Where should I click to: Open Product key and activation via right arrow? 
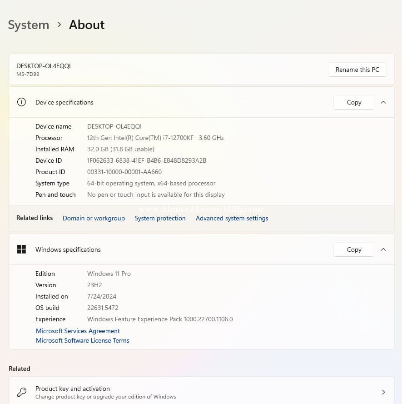pos(383,392)
